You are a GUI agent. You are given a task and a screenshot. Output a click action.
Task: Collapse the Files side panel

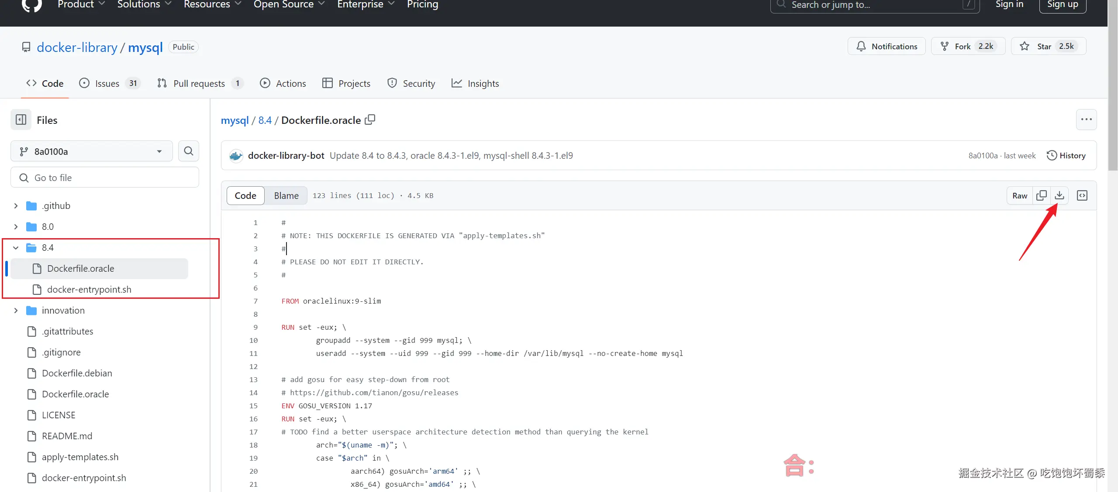21,120
